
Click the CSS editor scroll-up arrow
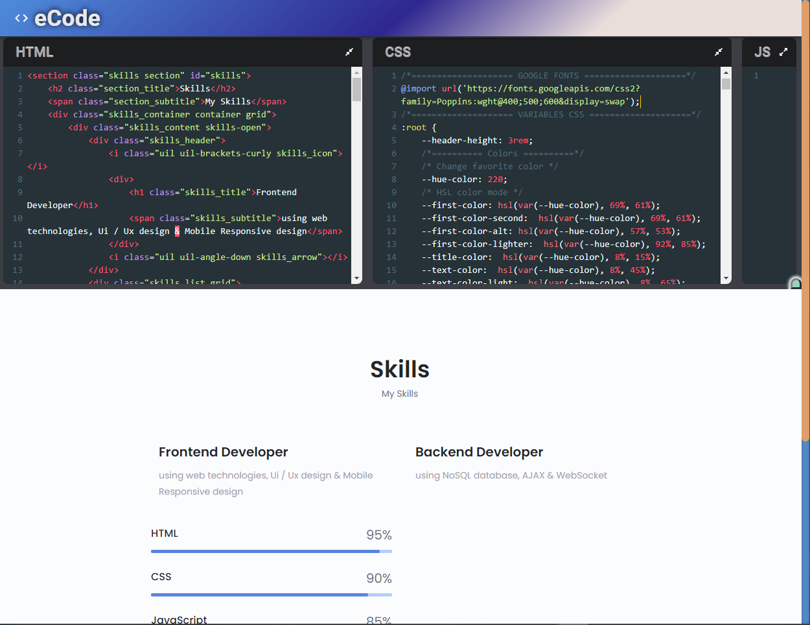coord(726,73)
